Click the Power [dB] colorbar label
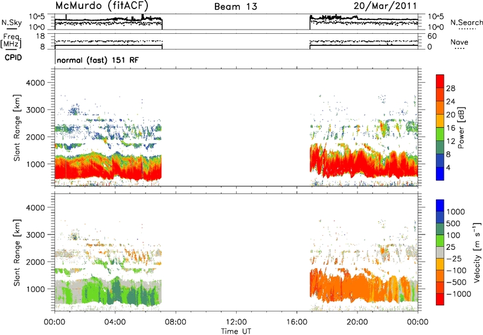This screenshot has width=483, height=335. tap(461, 128)
